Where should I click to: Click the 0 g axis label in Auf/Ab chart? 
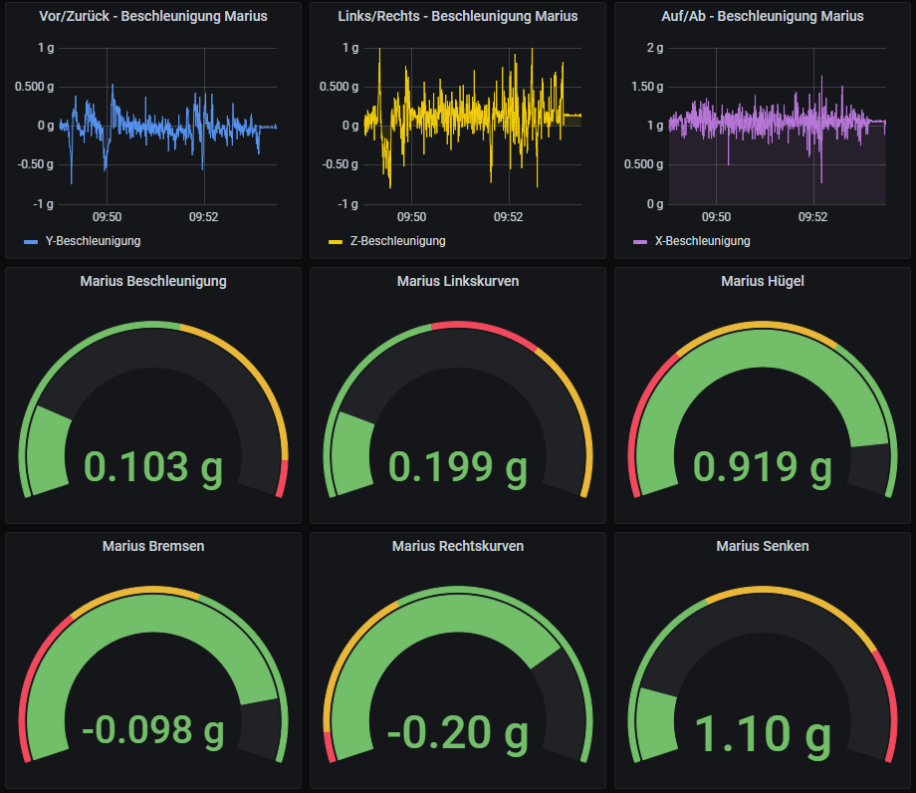pyautogui.click(x=655, y=204)
